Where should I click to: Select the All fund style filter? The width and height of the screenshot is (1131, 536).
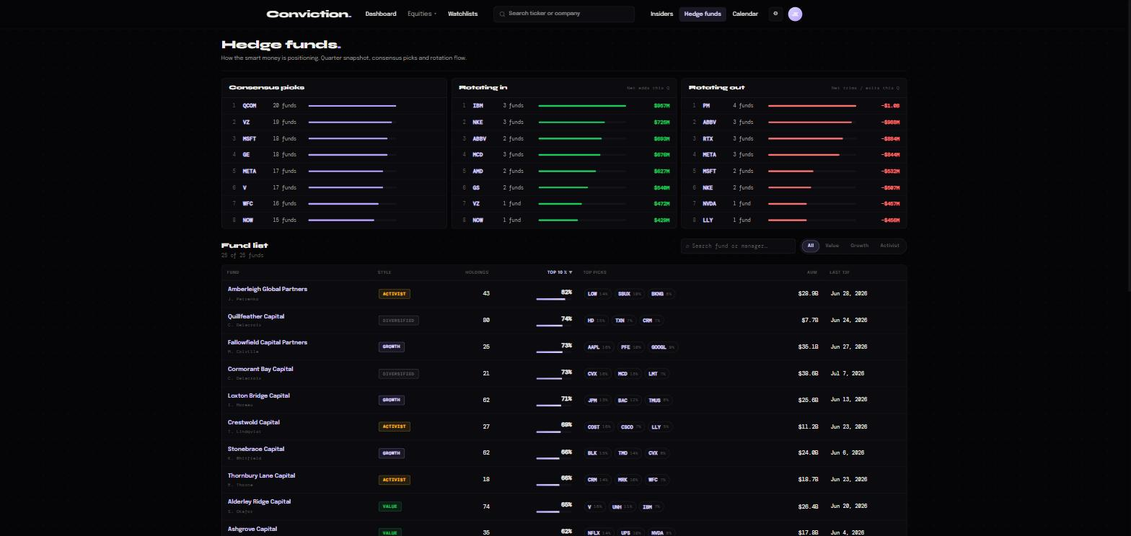coord(811,246)
